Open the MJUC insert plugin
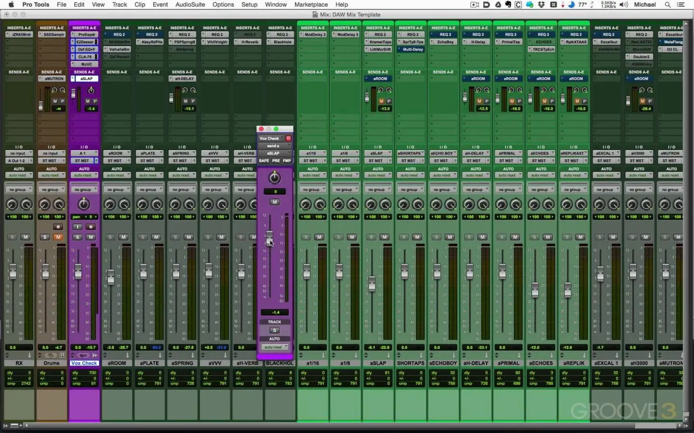The width and height of the screenshot is (694, 433). click(87, 64)
